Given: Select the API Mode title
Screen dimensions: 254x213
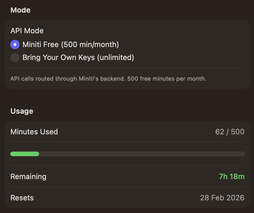Looking at the screenshot, I should coord(27,31).
